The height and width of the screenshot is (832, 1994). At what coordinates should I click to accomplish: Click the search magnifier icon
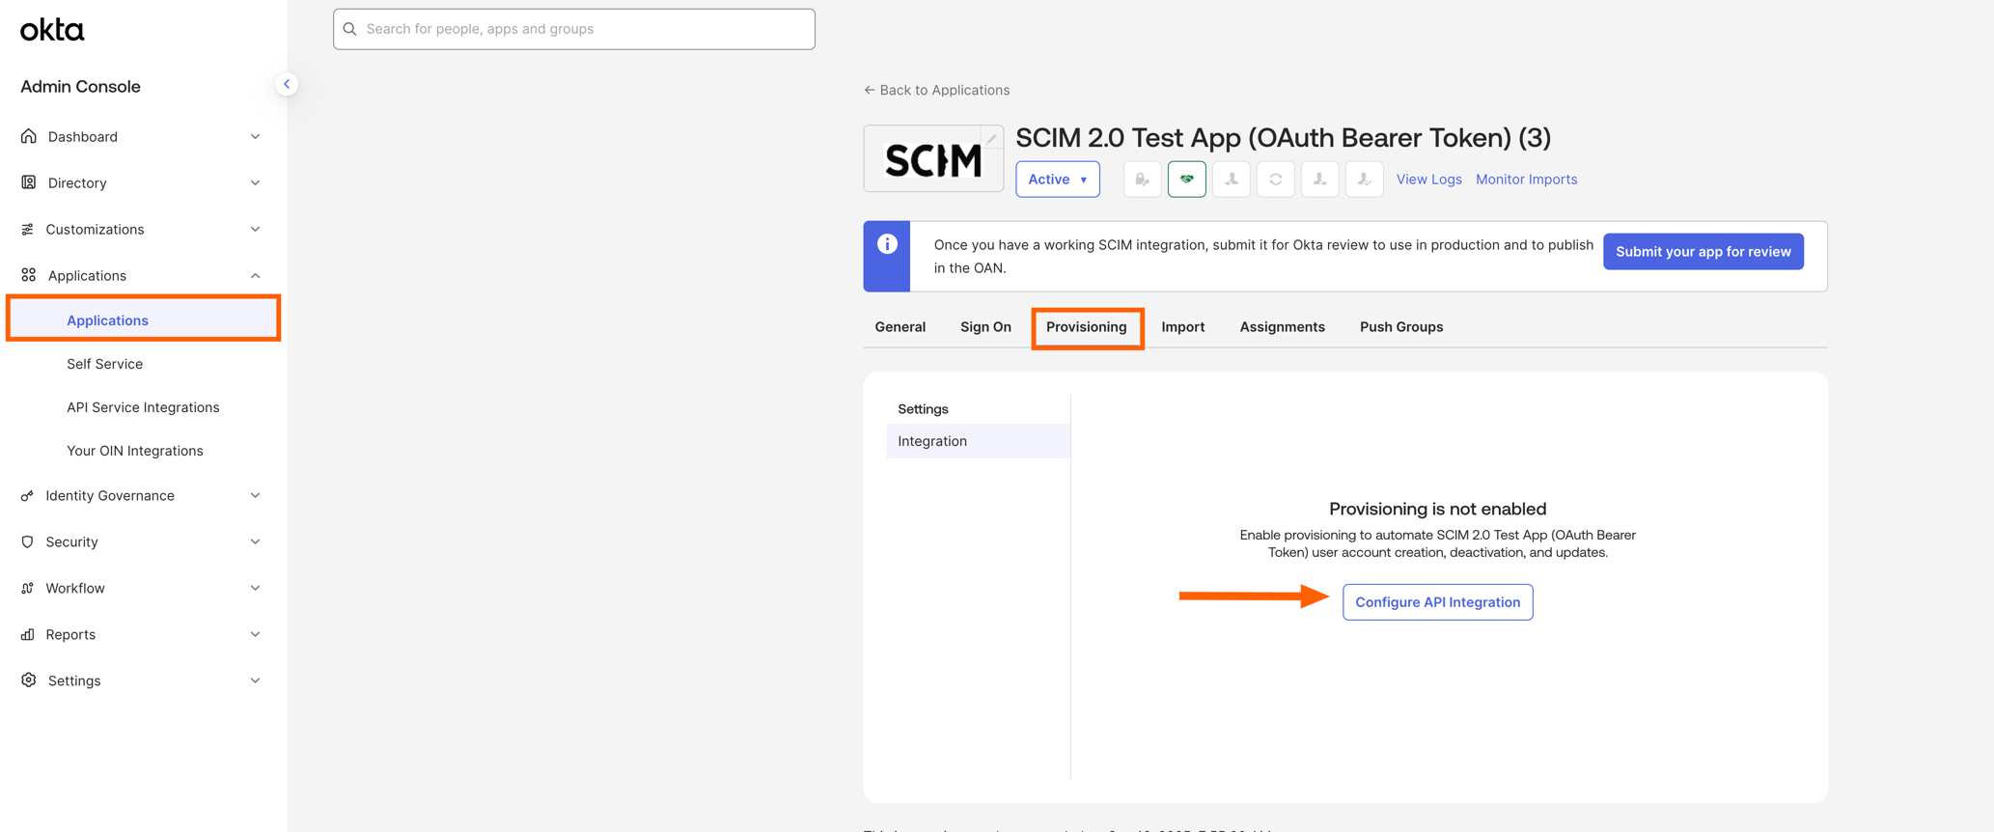(x=350, y=29)
